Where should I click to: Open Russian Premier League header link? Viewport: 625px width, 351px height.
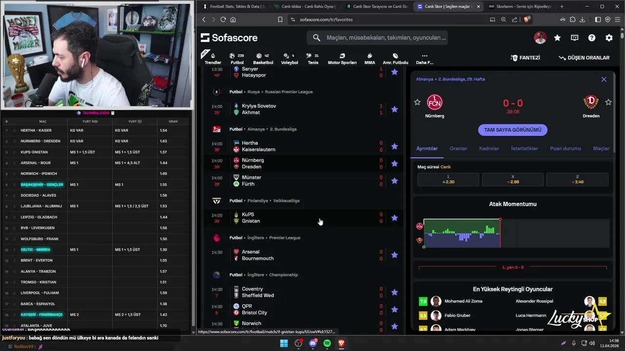coord(289,92)
